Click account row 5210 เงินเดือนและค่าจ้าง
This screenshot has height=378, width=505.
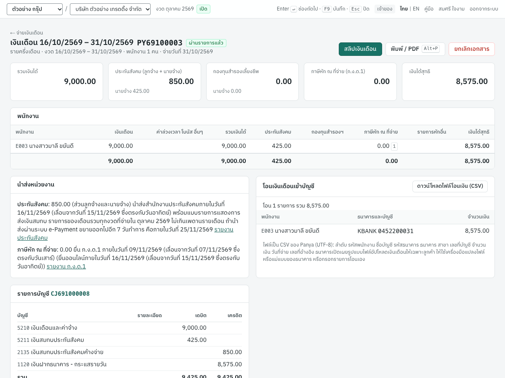pyautogui.click(x=130, y=328)
